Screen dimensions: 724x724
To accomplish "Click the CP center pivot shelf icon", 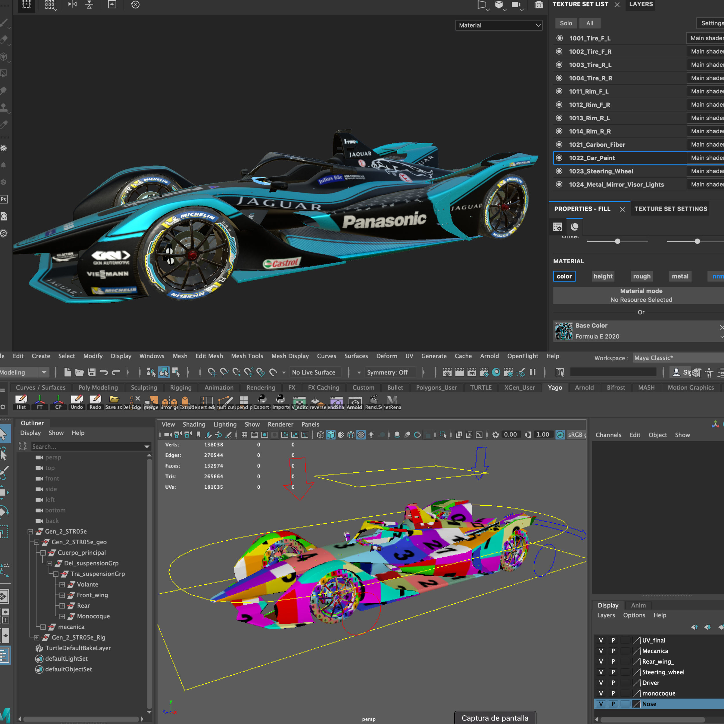I will pyautogui.click(x=58, y=402).
